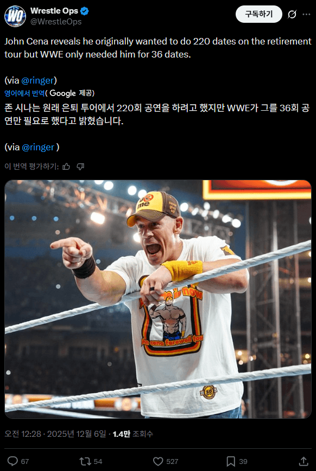Open the @ringer mention in original text

click(37, 80)
